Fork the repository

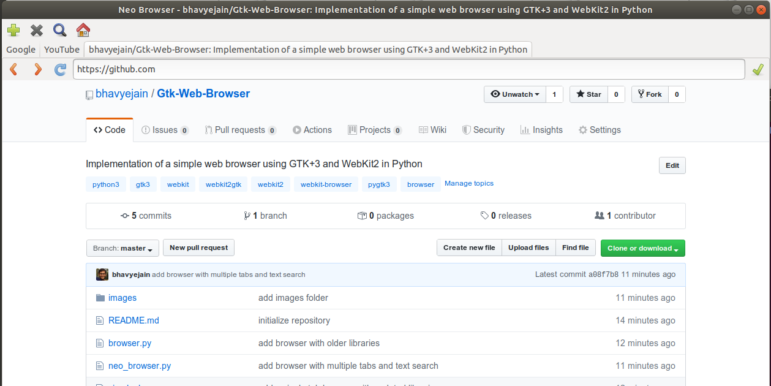point(650,94)
